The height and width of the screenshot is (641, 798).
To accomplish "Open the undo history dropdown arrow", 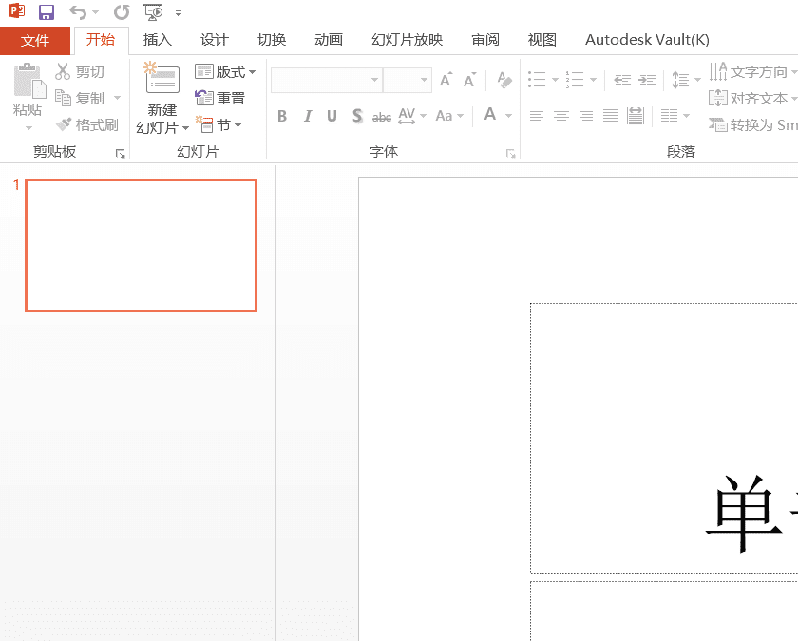I will (x=95, y=12).
